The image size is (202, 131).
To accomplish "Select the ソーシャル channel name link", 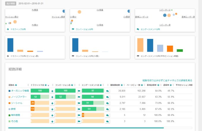I will pyautogui.click(x=16, y=103).
